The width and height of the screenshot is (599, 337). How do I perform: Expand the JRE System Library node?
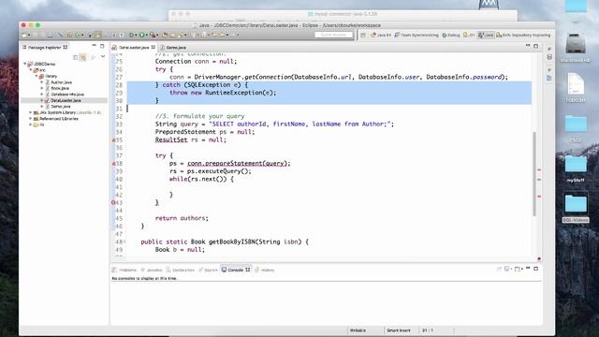pos(31,112)
